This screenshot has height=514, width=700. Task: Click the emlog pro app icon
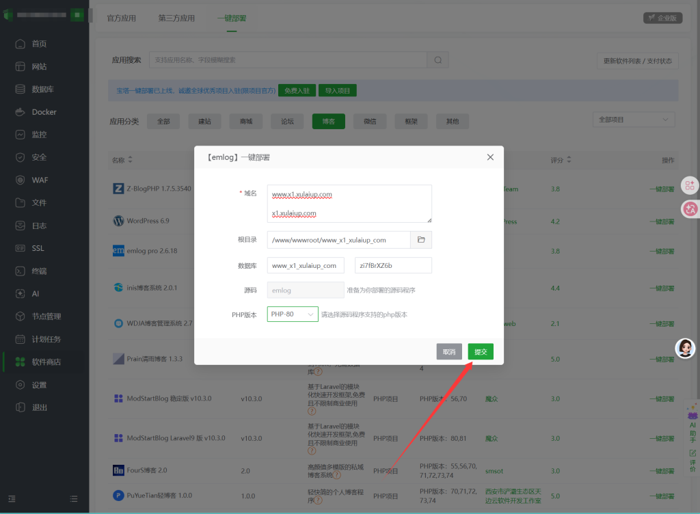(x=118, y=250)
